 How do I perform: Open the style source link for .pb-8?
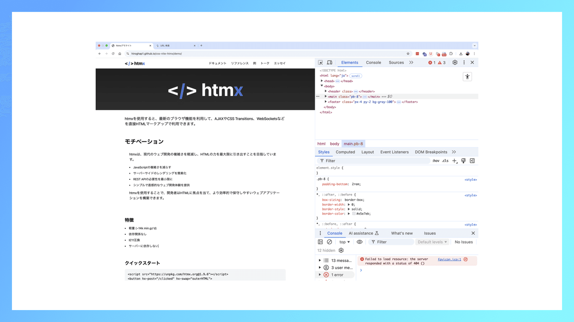click(x=471, y=179)
